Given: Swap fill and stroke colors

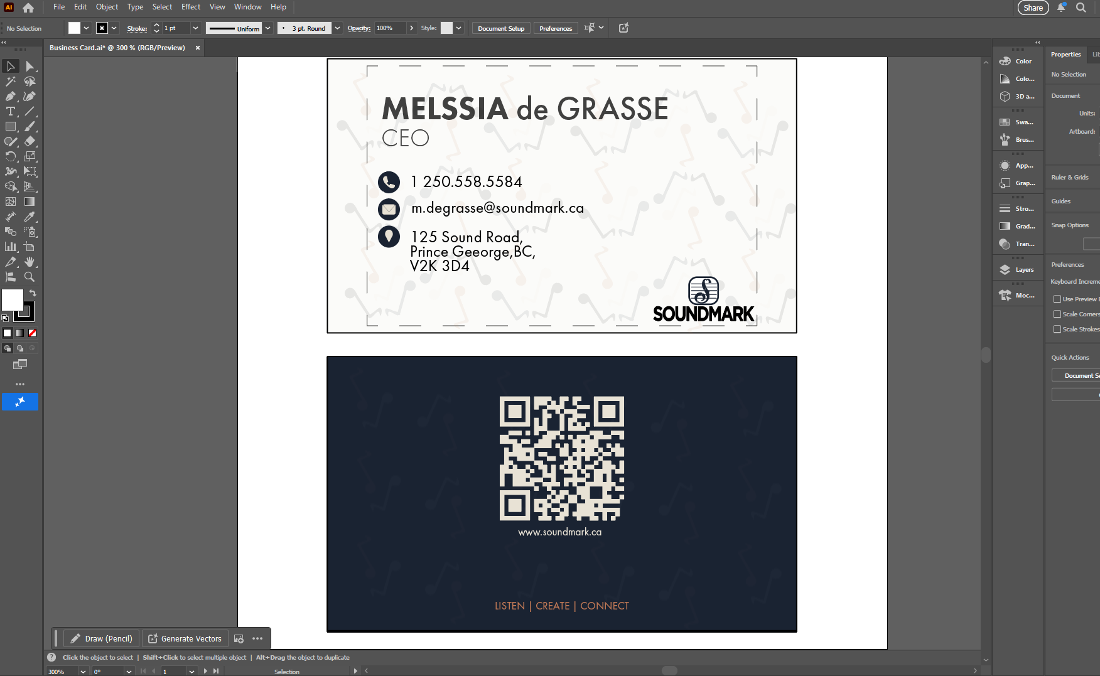Looking at the screenshot, I should coord(33,293).
